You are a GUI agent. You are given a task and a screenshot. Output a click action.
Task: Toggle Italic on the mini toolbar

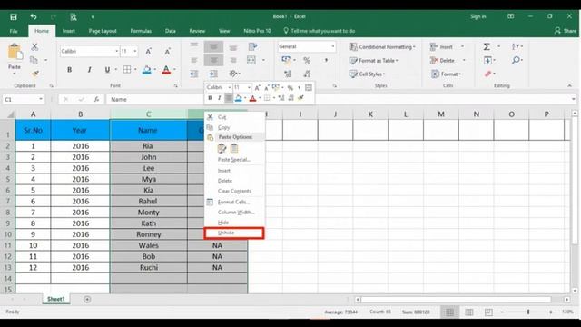220,98
